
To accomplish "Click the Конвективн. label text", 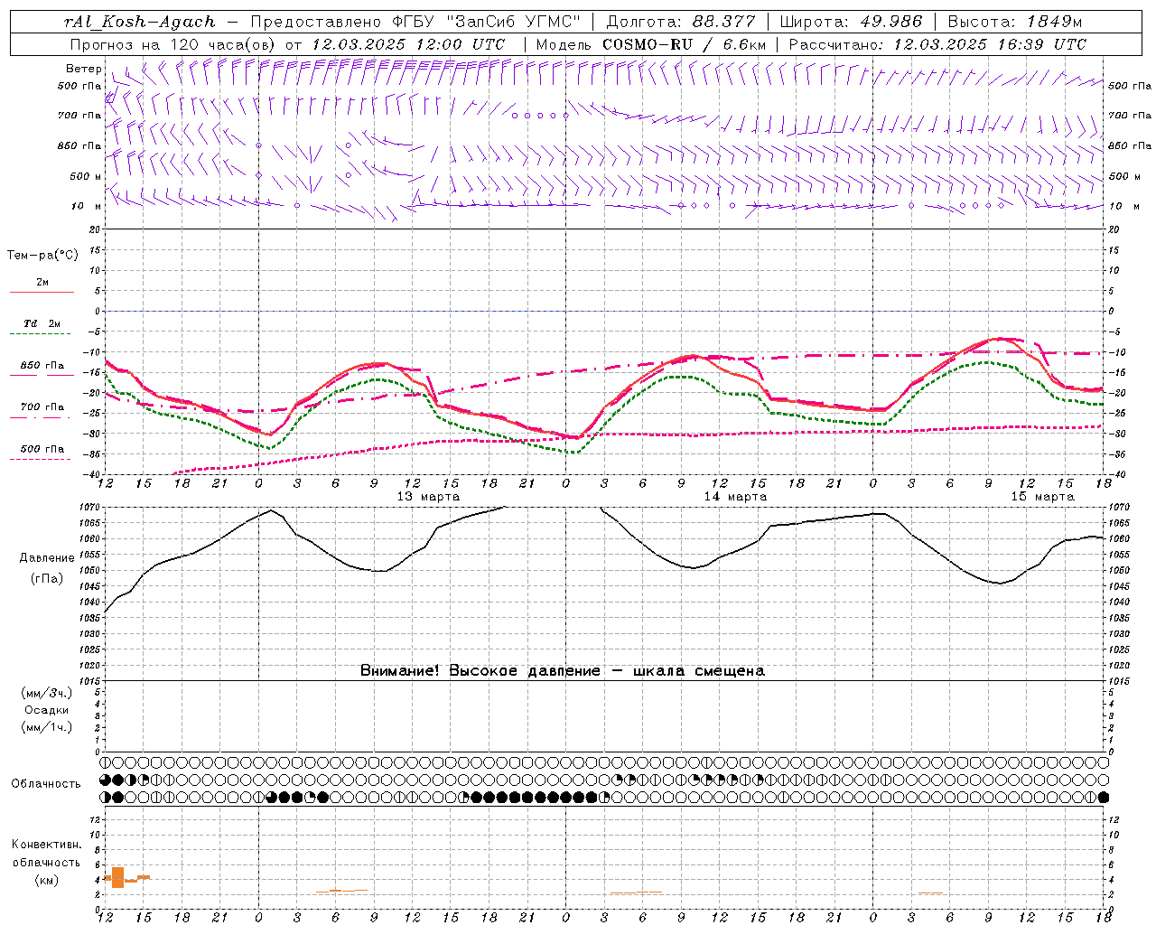I will pyautogui.click(x=47, y=845).
